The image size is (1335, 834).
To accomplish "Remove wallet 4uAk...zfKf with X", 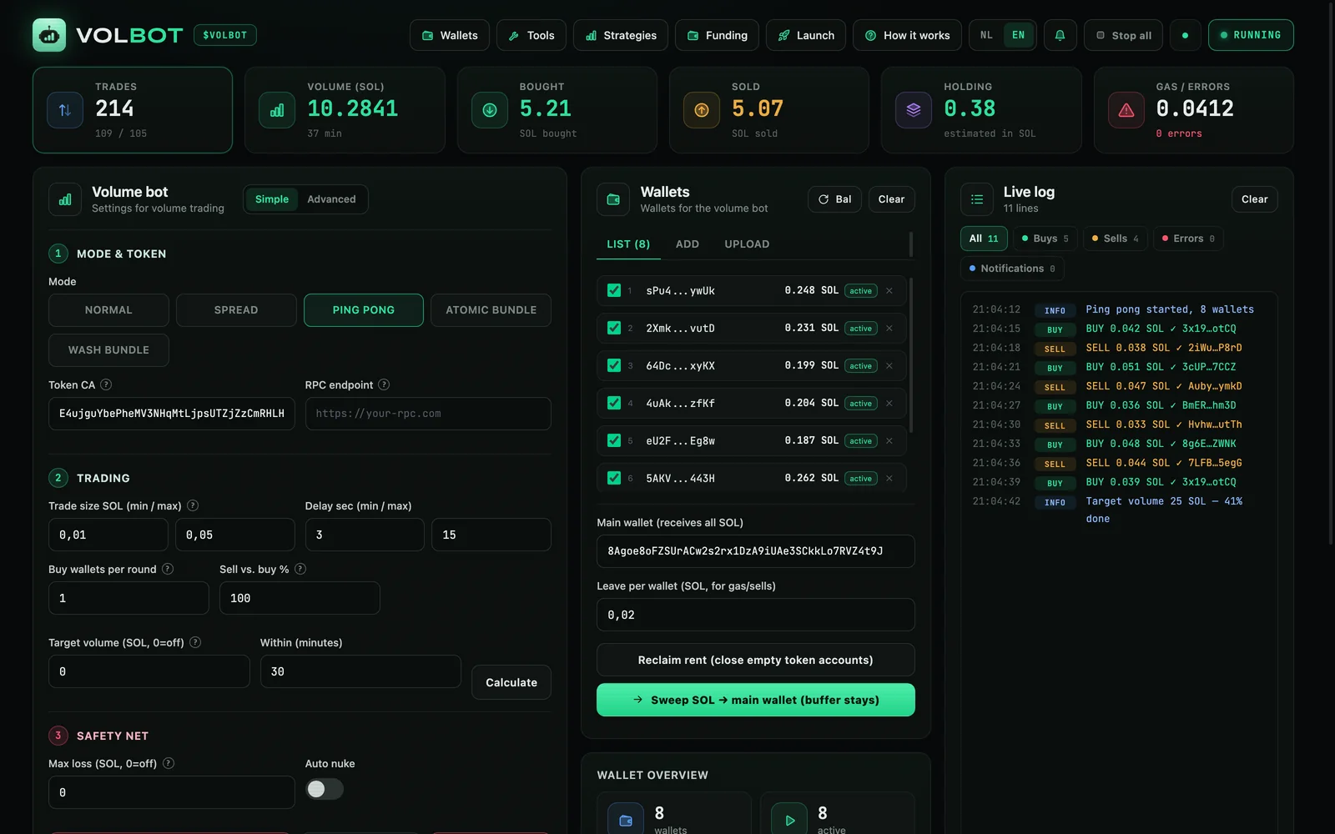I will coord(889,404).
